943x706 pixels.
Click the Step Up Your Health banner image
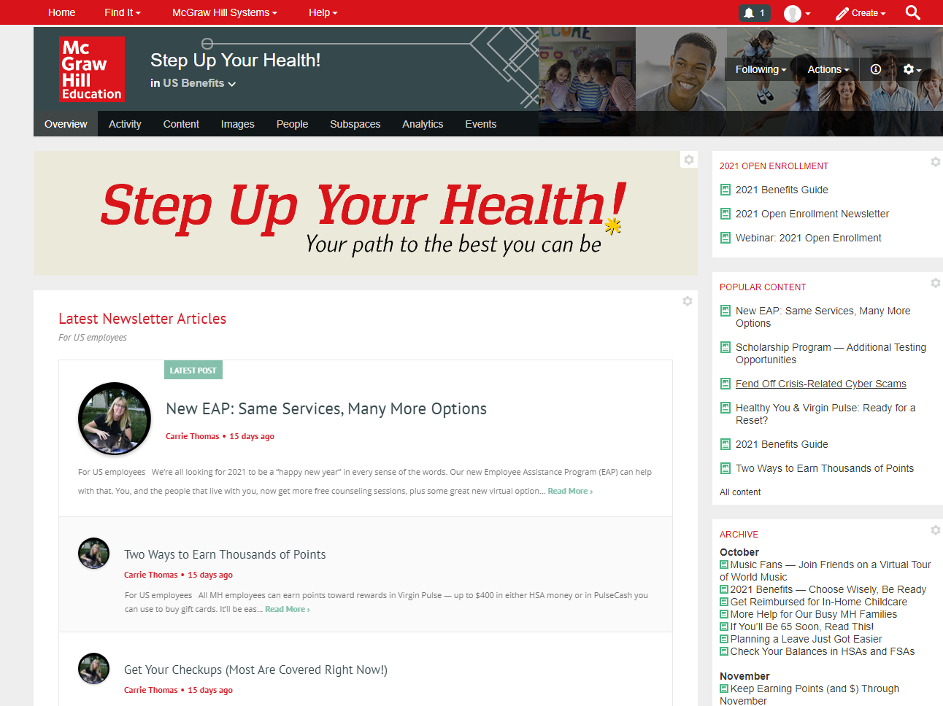coord(366,213)
